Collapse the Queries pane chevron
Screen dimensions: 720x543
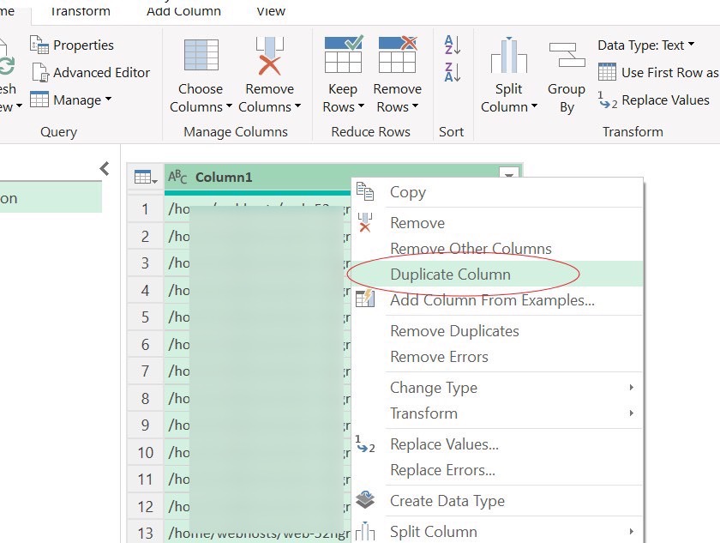[x=105, y=168]
